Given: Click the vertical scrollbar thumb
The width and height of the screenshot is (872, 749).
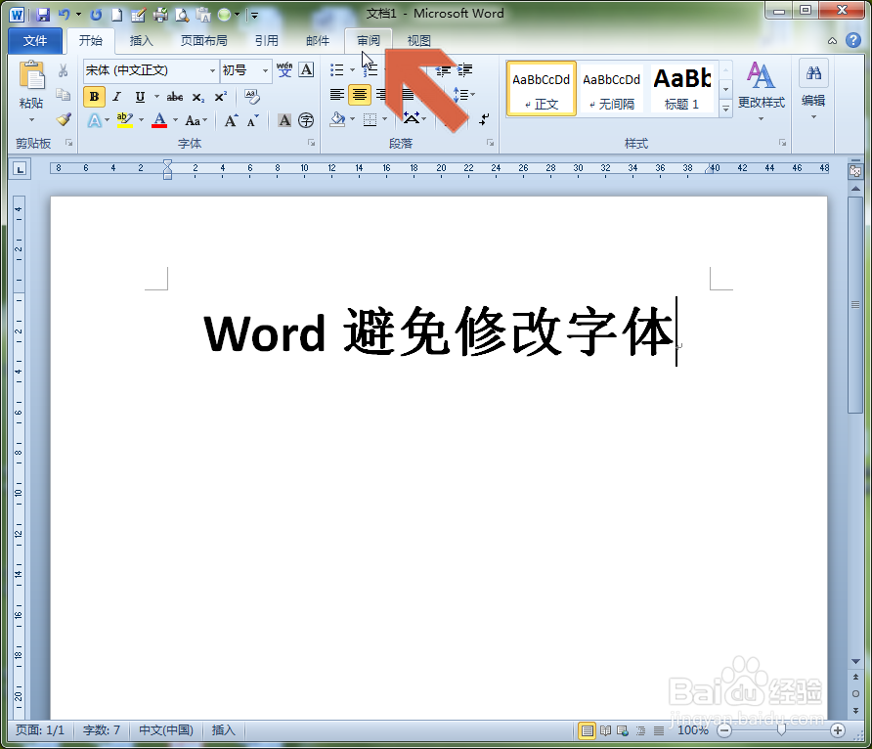Looking at the screenshot, I should point(855,304).
